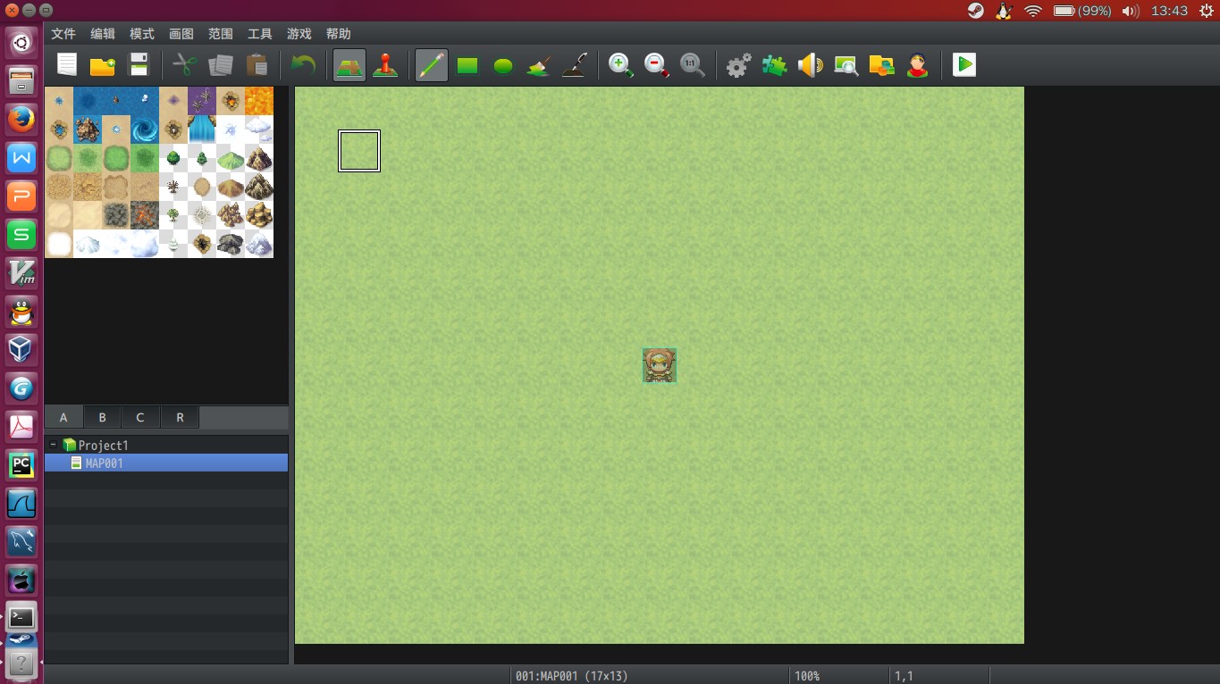Select the Ellipse drawing tool
This screenshot has height=684, width=1220.
click(x=503, y=65)
